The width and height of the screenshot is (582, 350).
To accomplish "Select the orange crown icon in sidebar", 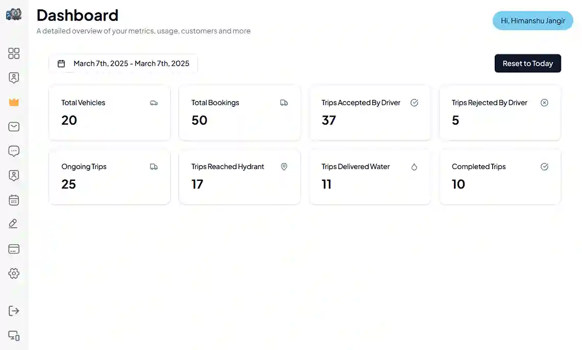I will click(x=14, y=102).
